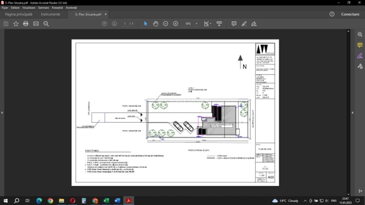Click the Conectare sign-in button

pyautogui.click(x=350, y=14)
